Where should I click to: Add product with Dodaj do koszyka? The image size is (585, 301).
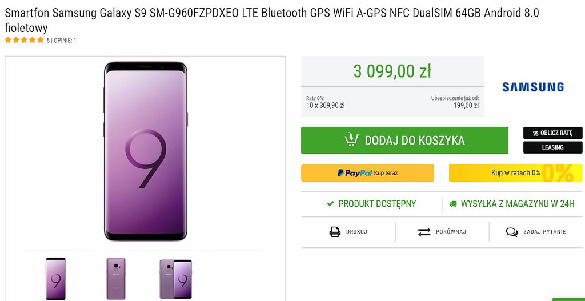coord(404,141)
